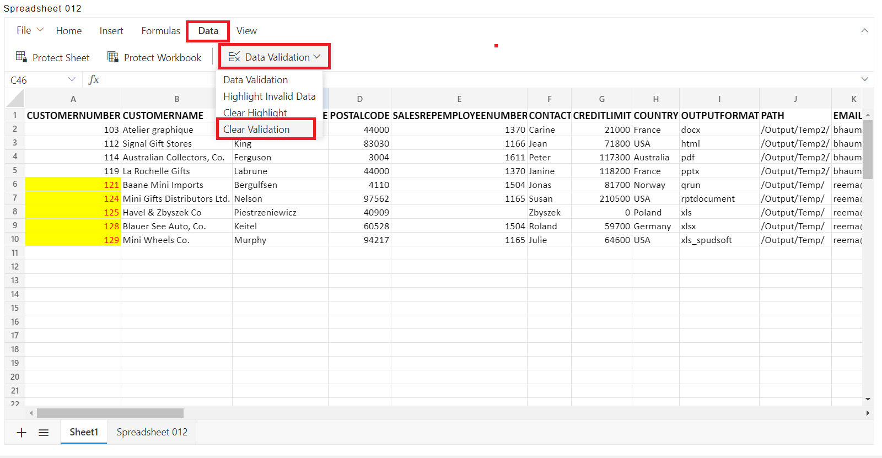882x458 pixels.
Task: Switch to the Sheet1 sheet tab
Action: point(84,432)
